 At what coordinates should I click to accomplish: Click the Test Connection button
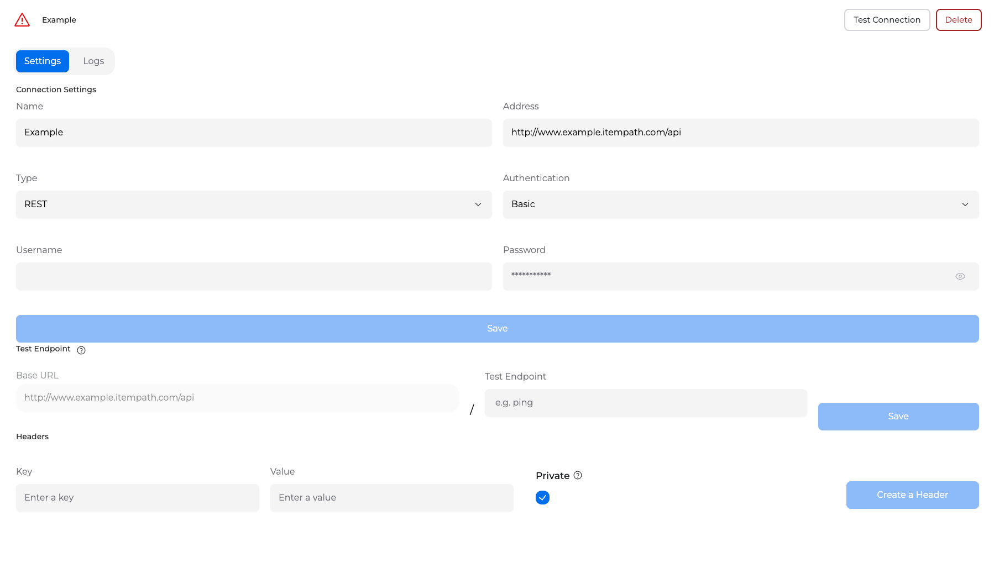[x=887, y=20]
